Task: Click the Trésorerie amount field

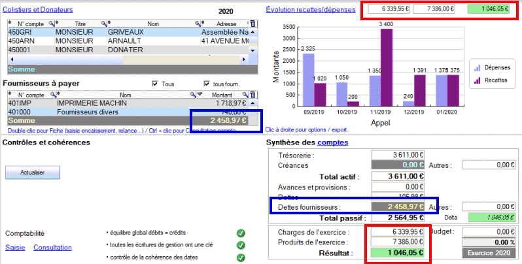Action: [400, 155]
